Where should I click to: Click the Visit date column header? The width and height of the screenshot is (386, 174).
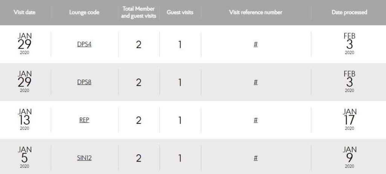25,12
